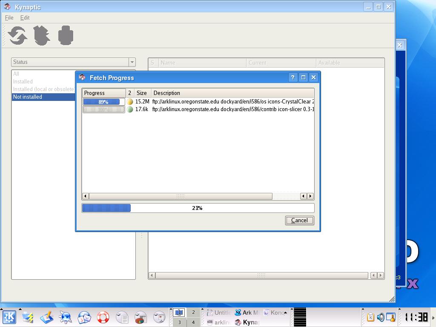Click the 100% progress bar for icon-slicer
Viewport: 436px width, 327px height.
[104, 109]
